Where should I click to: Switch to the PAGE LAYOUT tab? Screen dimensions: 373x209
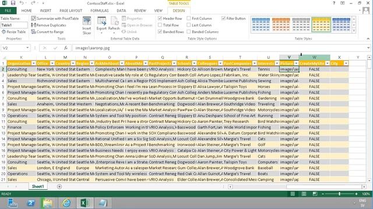pyautogui.click(x=71, y=10)
